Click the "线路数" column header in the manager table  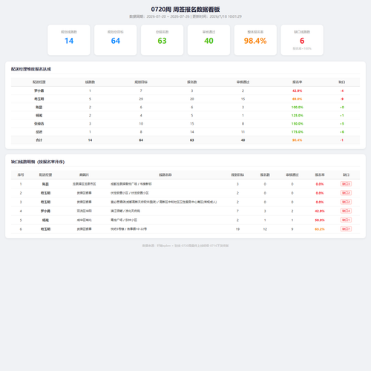(90, 82)
